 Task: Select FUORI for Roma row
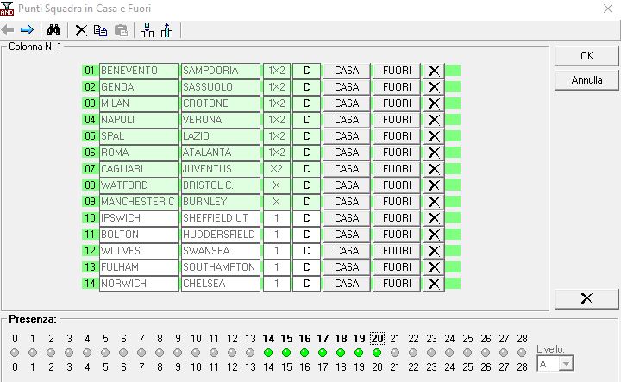pos(397,153)
